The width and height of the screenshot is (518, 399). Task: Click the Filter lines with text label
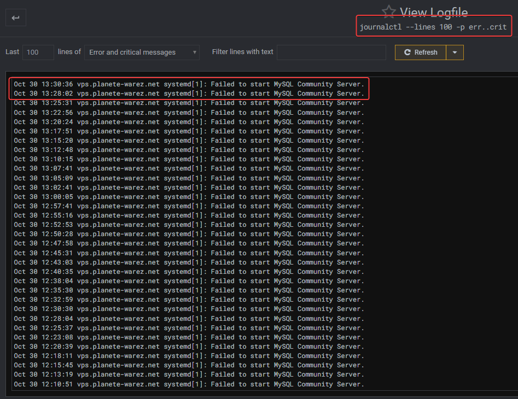pyautogui.click(x=242, y=52)
